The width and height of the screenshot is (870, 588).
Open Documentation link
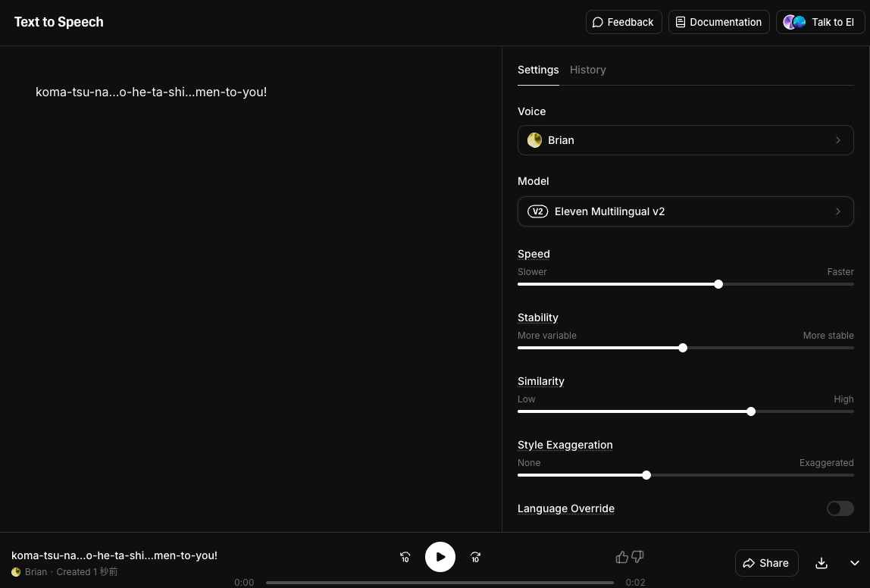click(718, 22)
